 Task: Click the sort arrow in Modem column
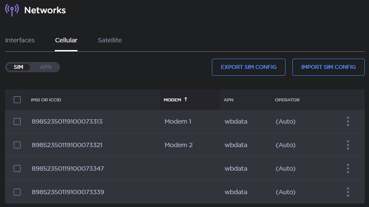[186, 100]
